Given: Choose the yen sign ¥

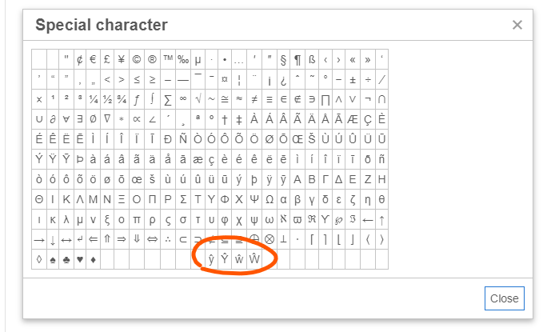Looking at the screenshot, I should (122, 59).
